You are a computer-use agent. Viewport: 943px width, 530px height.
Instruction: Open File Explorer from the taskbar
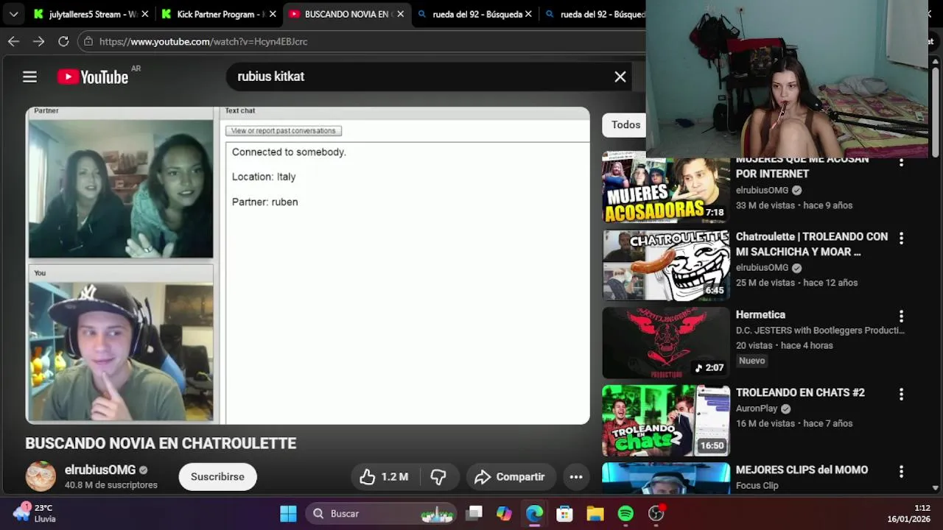tap(595, 513)
